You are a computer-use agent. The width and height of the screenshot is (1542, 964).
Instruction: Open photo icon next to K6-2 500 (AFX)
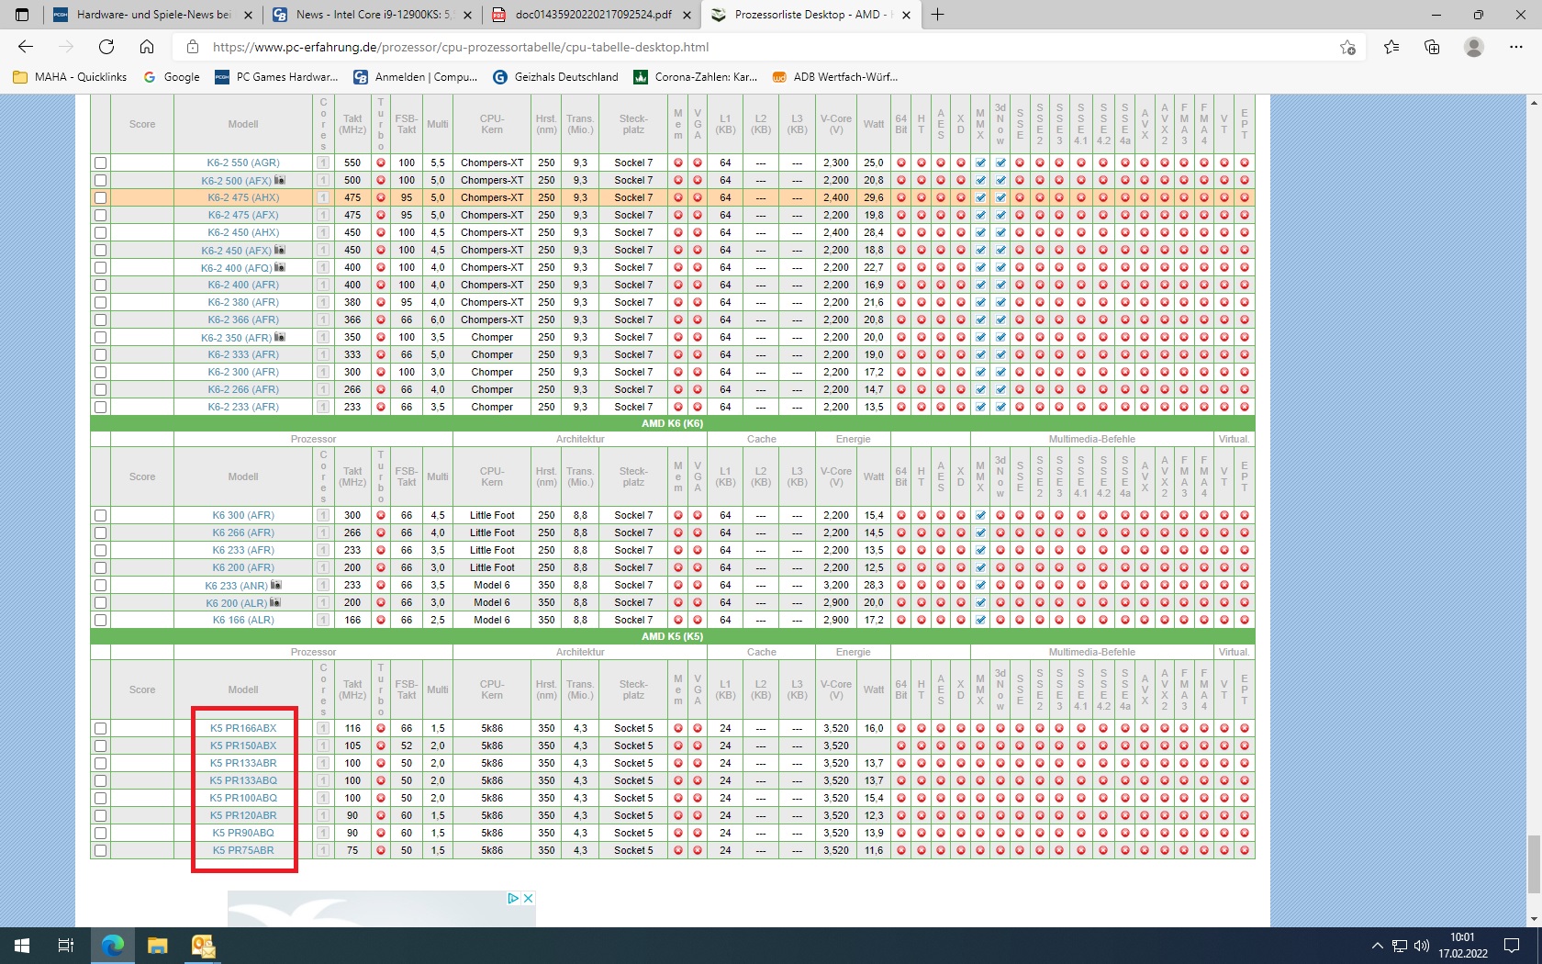tap(280, 180)
